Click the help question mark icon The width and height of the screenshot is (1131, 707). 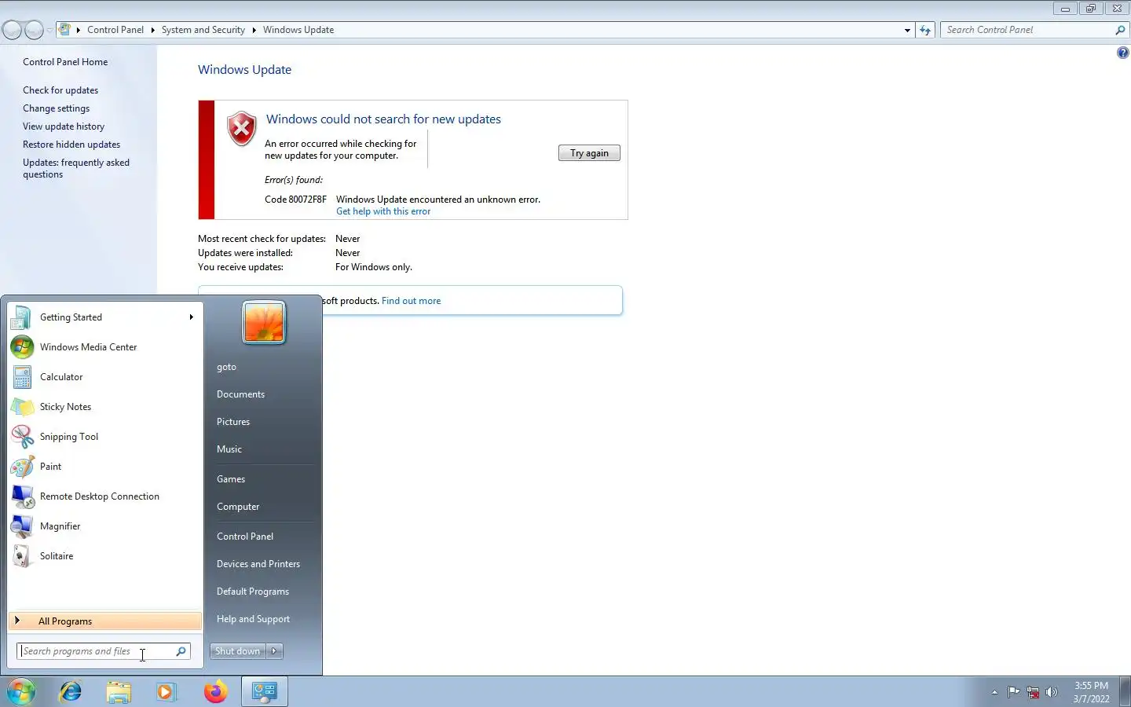pyautogui.click(x=1122, y=53)
